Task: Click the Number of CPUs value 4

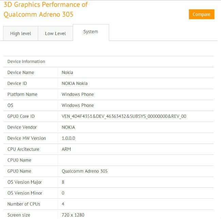Action: (x=63, y=204)
